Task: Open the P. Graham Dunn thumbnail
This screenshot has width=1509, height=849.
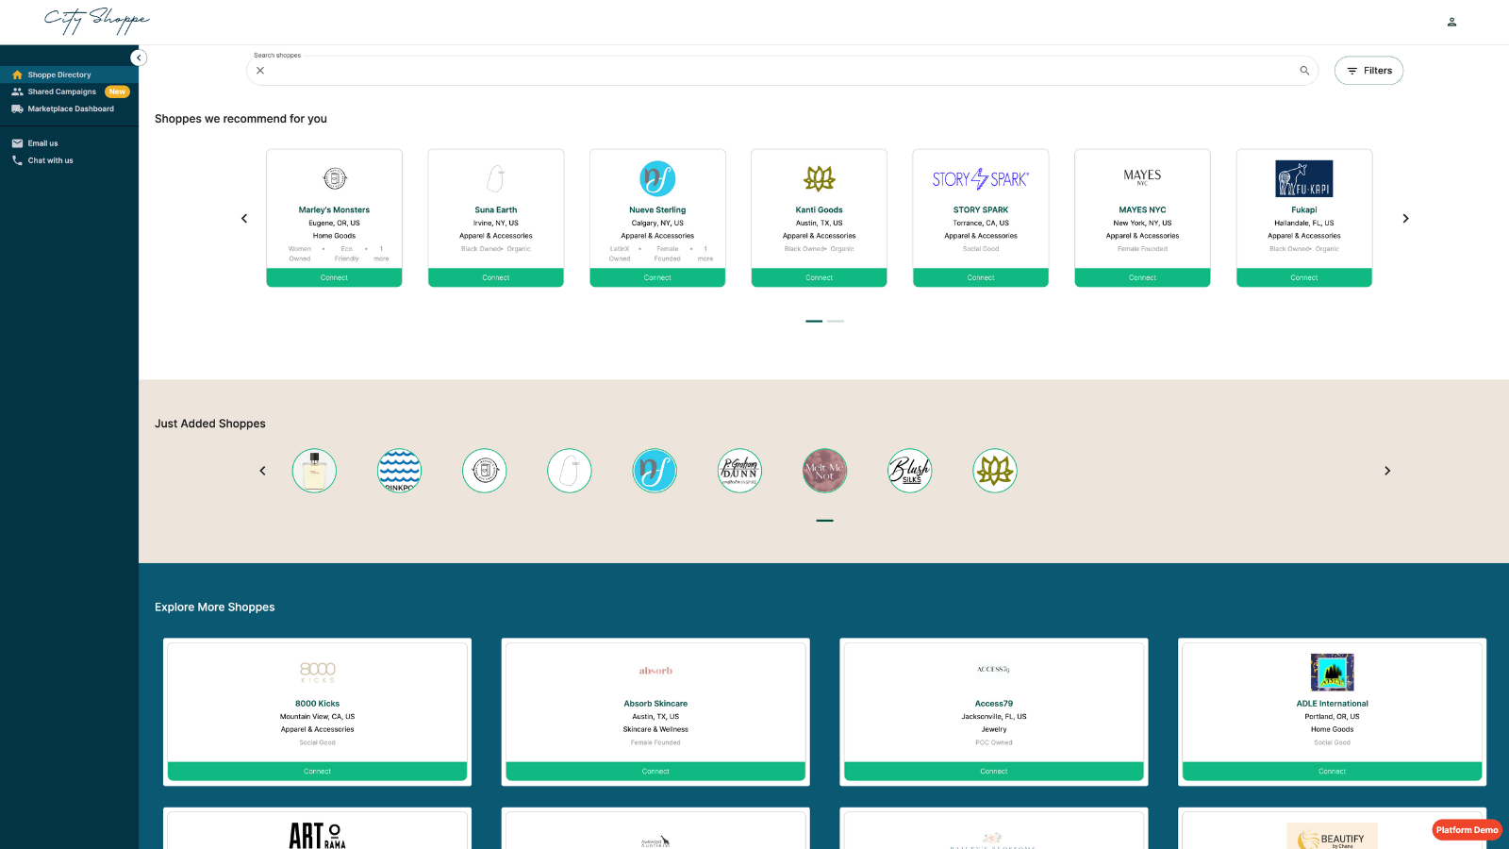Action: [x=739, y=471]
